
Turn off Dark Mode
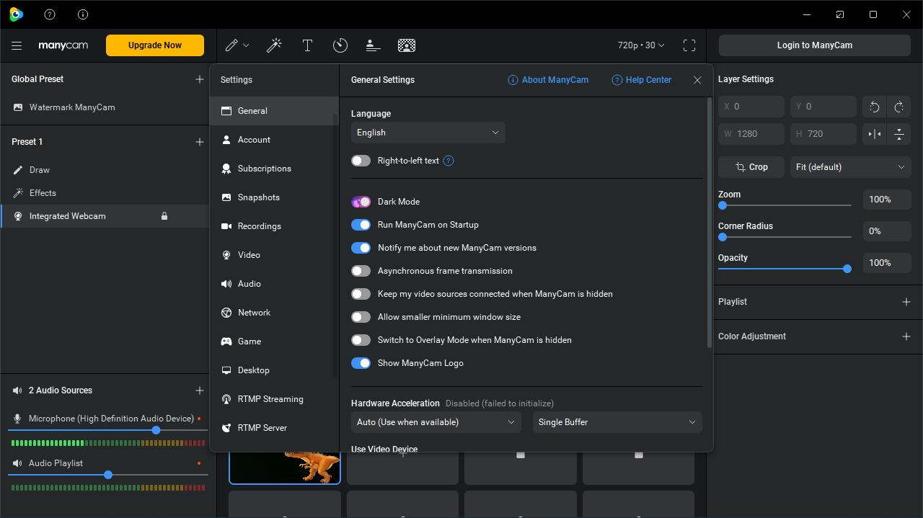[361, 202]
